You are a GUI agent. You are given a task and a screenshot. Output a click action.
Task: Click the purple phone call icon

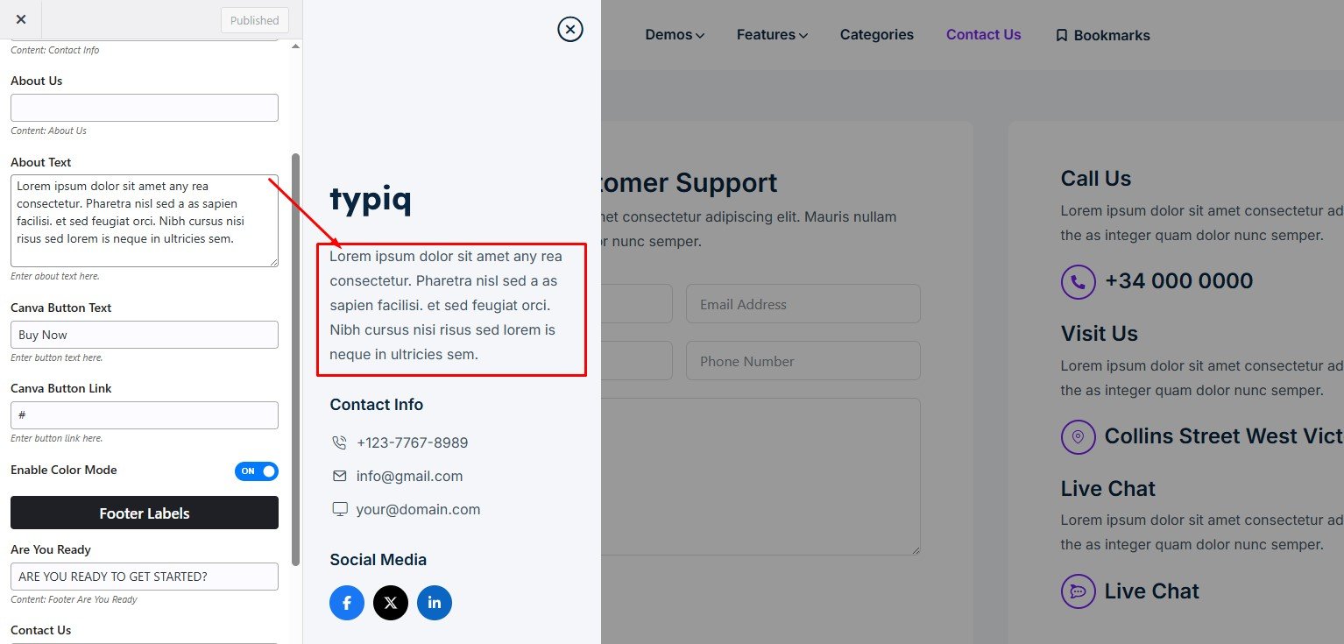point(1078,282)
